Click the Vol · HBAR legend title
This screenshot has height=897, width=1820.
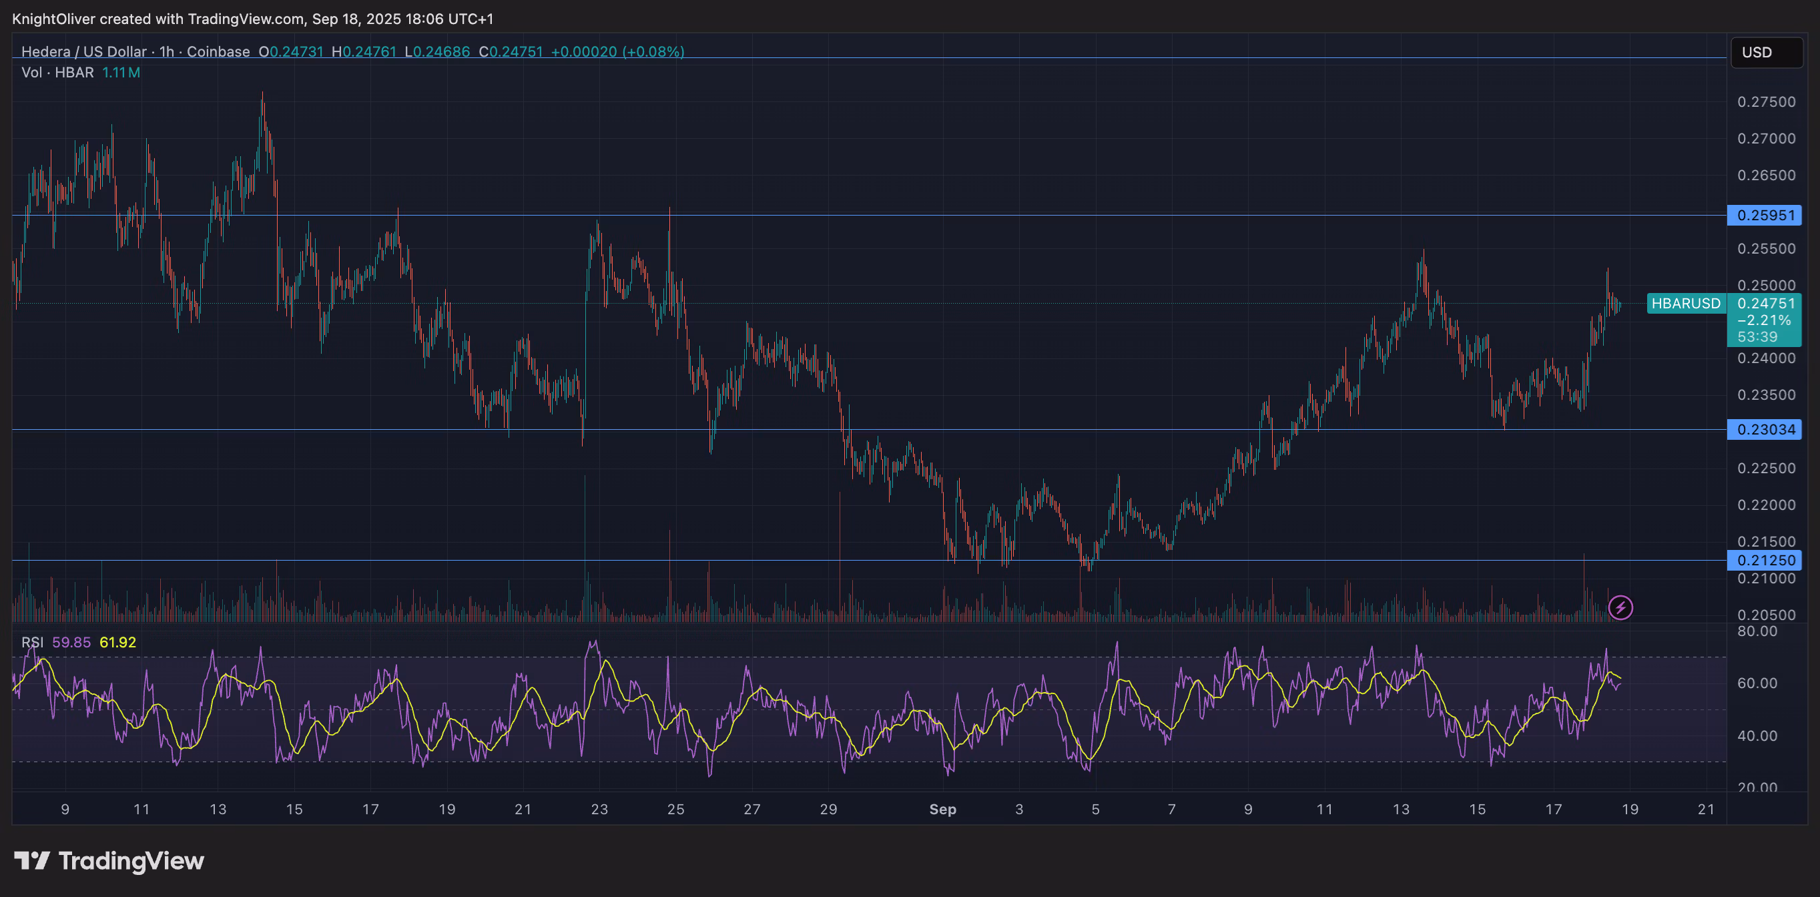[57, 73]
